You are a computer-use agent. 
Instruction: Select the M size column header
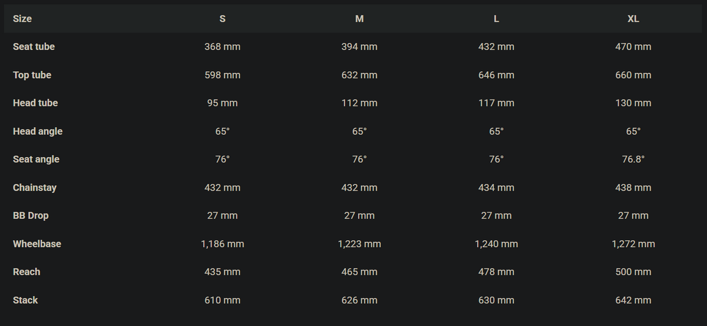click(359, 19)
